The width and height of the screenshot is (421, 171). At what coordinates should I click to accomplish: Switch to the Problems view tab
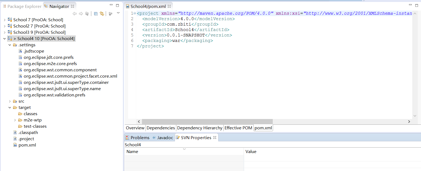pos(138,138)
